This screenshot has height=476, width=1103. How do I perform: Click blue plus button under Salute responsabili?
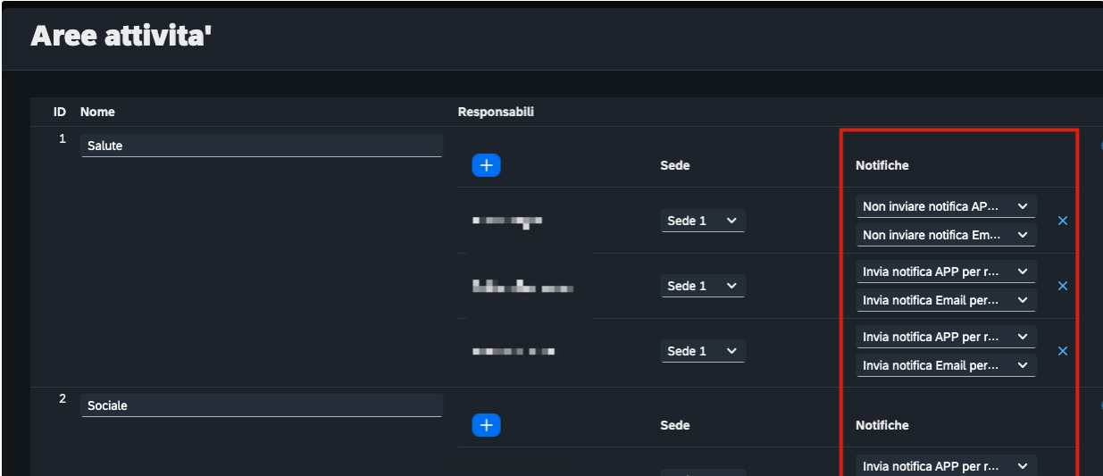coord(486,165)
